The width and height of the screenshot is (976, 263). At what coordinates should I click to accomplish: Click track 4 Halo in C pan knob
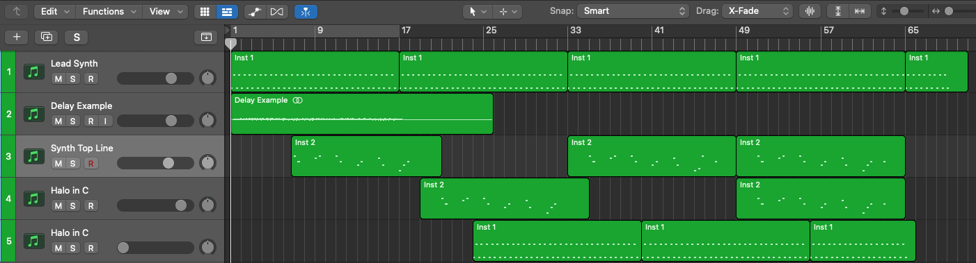point(207,205)
